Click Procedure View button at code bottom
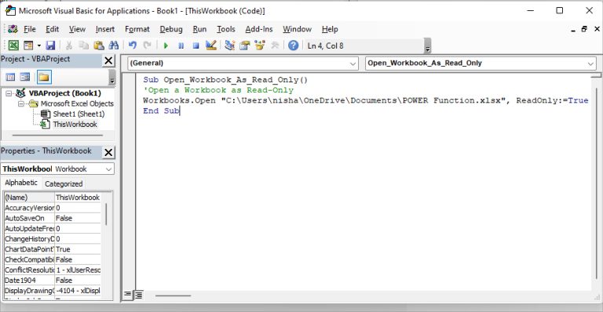The height and width of the screenshot is (312, 603). coord(127,295)
